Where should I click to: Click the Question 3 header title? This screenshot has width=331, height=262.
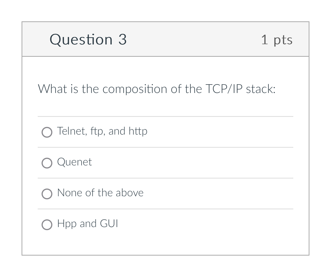88,39
